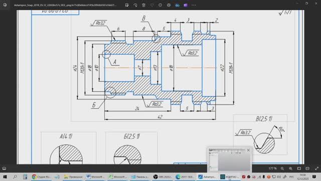Click the Photos app icon beside the file name

coord(5,5)
